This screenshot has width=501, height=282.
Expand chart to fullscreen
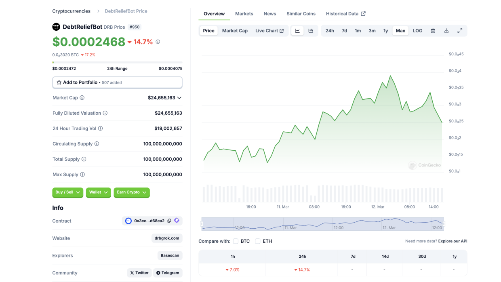pos(460,31)
